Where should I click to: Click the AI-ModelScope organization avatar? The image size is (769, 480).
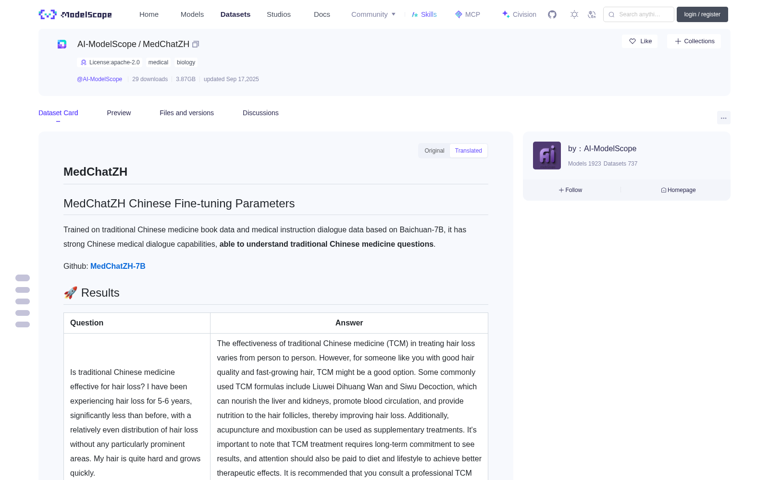coord(547,156)
